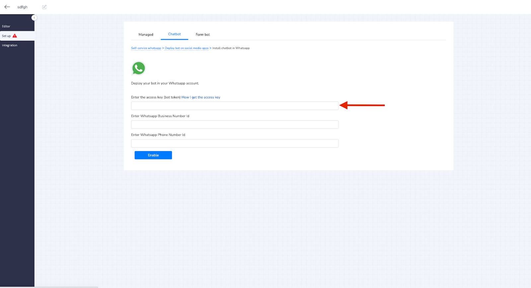This screenshot has width=531, height=288.
Task: Click the blue Enable button
Action: pos(153,155)
